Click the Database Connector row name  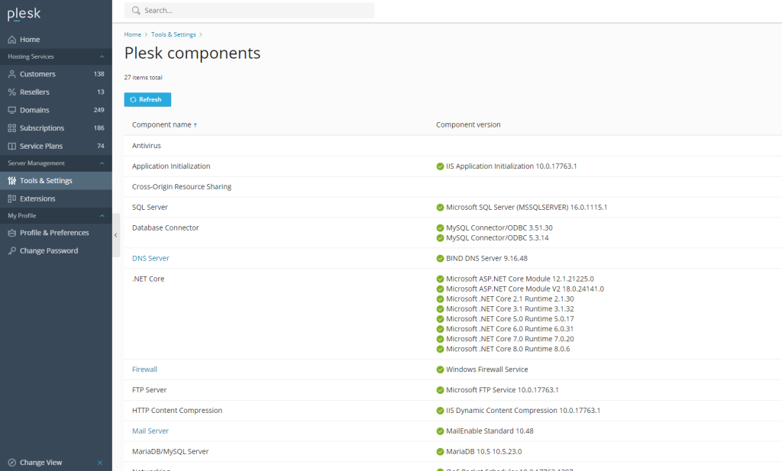166,227
